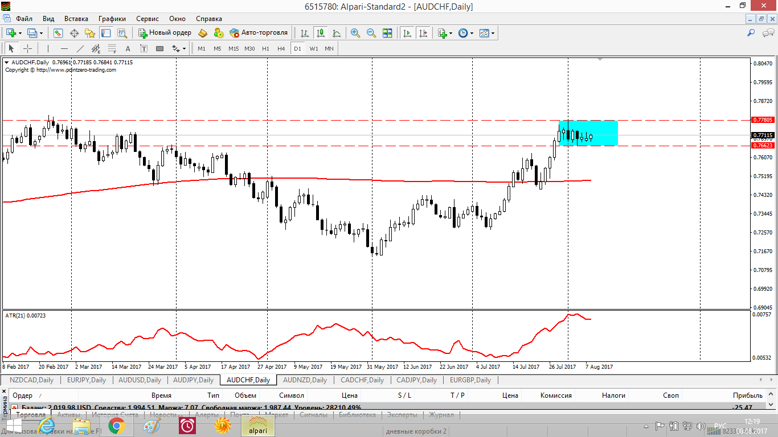This screenshot has width=778, height=437.
Task: Select the crosshair tool
Action: pos(27,48)
